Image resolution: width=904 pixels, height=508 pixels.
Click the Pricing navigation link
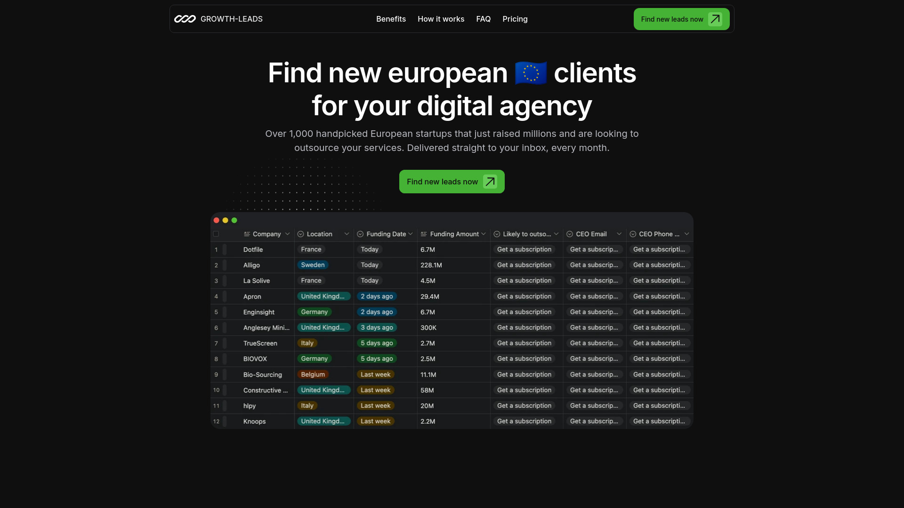pyautogui.click(x=515, y=19)
